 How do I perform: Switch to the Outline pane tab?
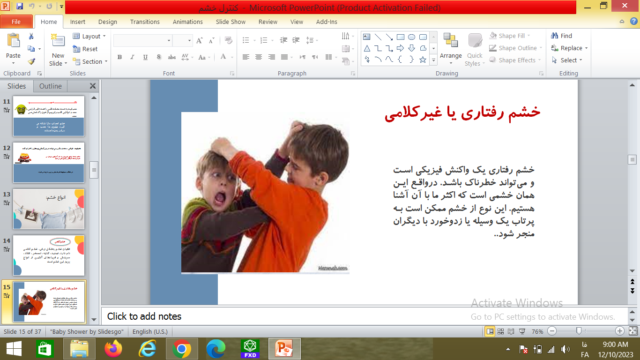coord(51,86)
